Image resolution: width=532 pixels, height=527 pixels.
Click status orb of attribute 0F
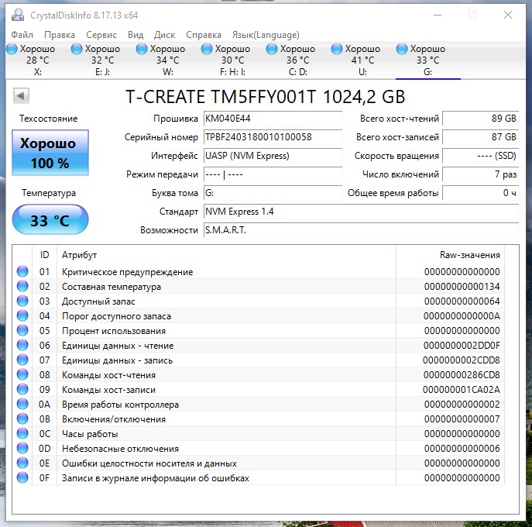click(x=22, y=477)
